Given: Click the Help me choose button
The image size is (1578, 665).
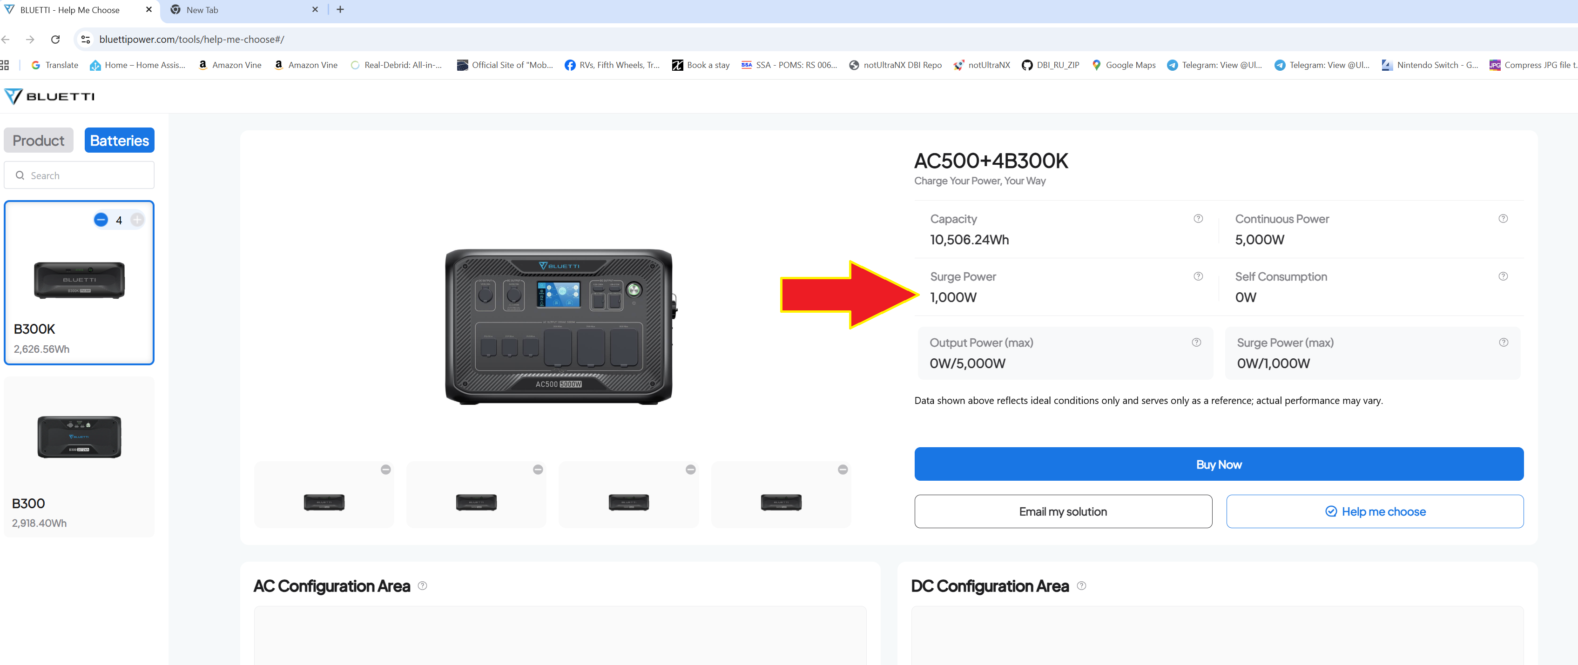Looking at the screenshot, I should (x=1375, y=511).
